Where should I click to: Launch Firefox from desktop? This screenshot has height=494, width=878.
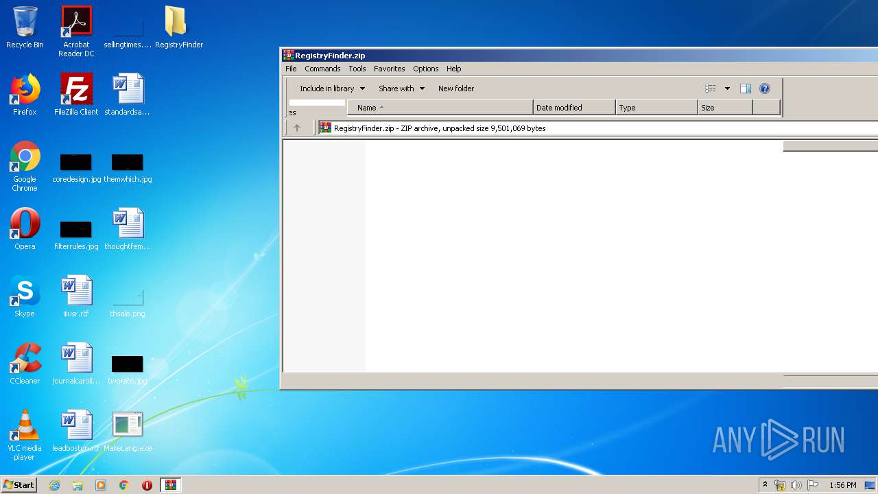[x=25, y=95]
